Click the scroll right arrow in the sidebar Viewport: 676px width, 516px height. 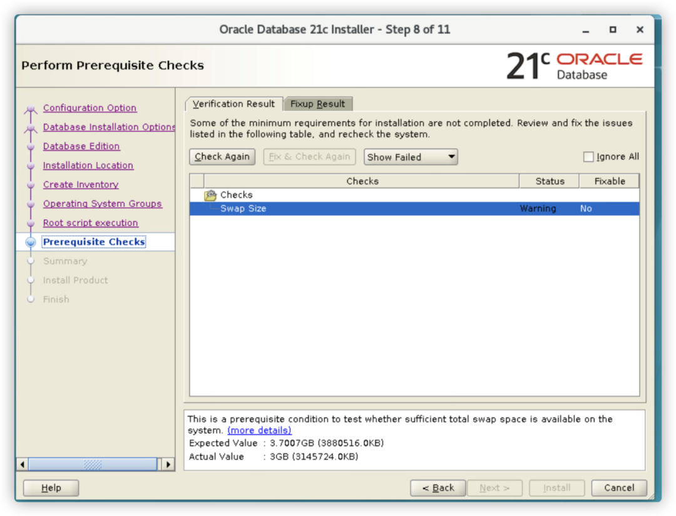tap(168, 464)
